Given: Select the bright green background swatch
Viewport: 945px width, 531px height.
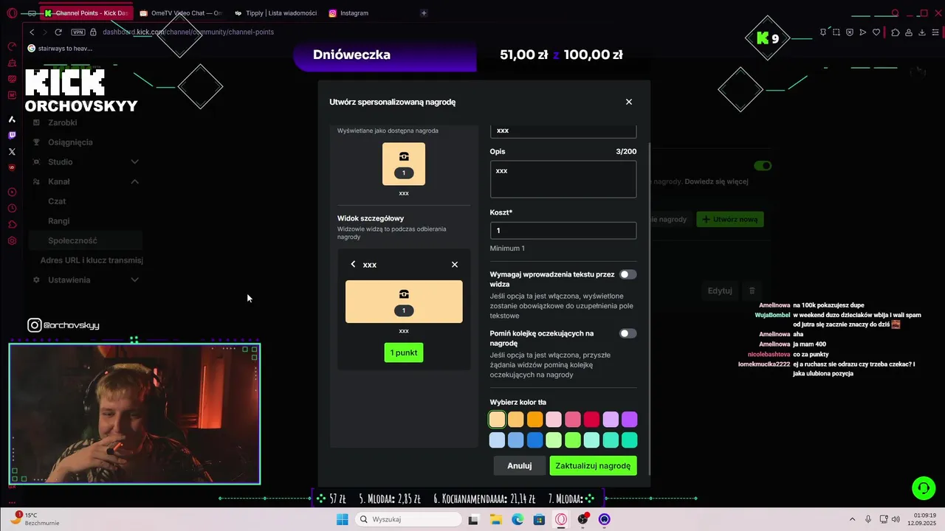Looking at the screenshot, I should point(573,440).
